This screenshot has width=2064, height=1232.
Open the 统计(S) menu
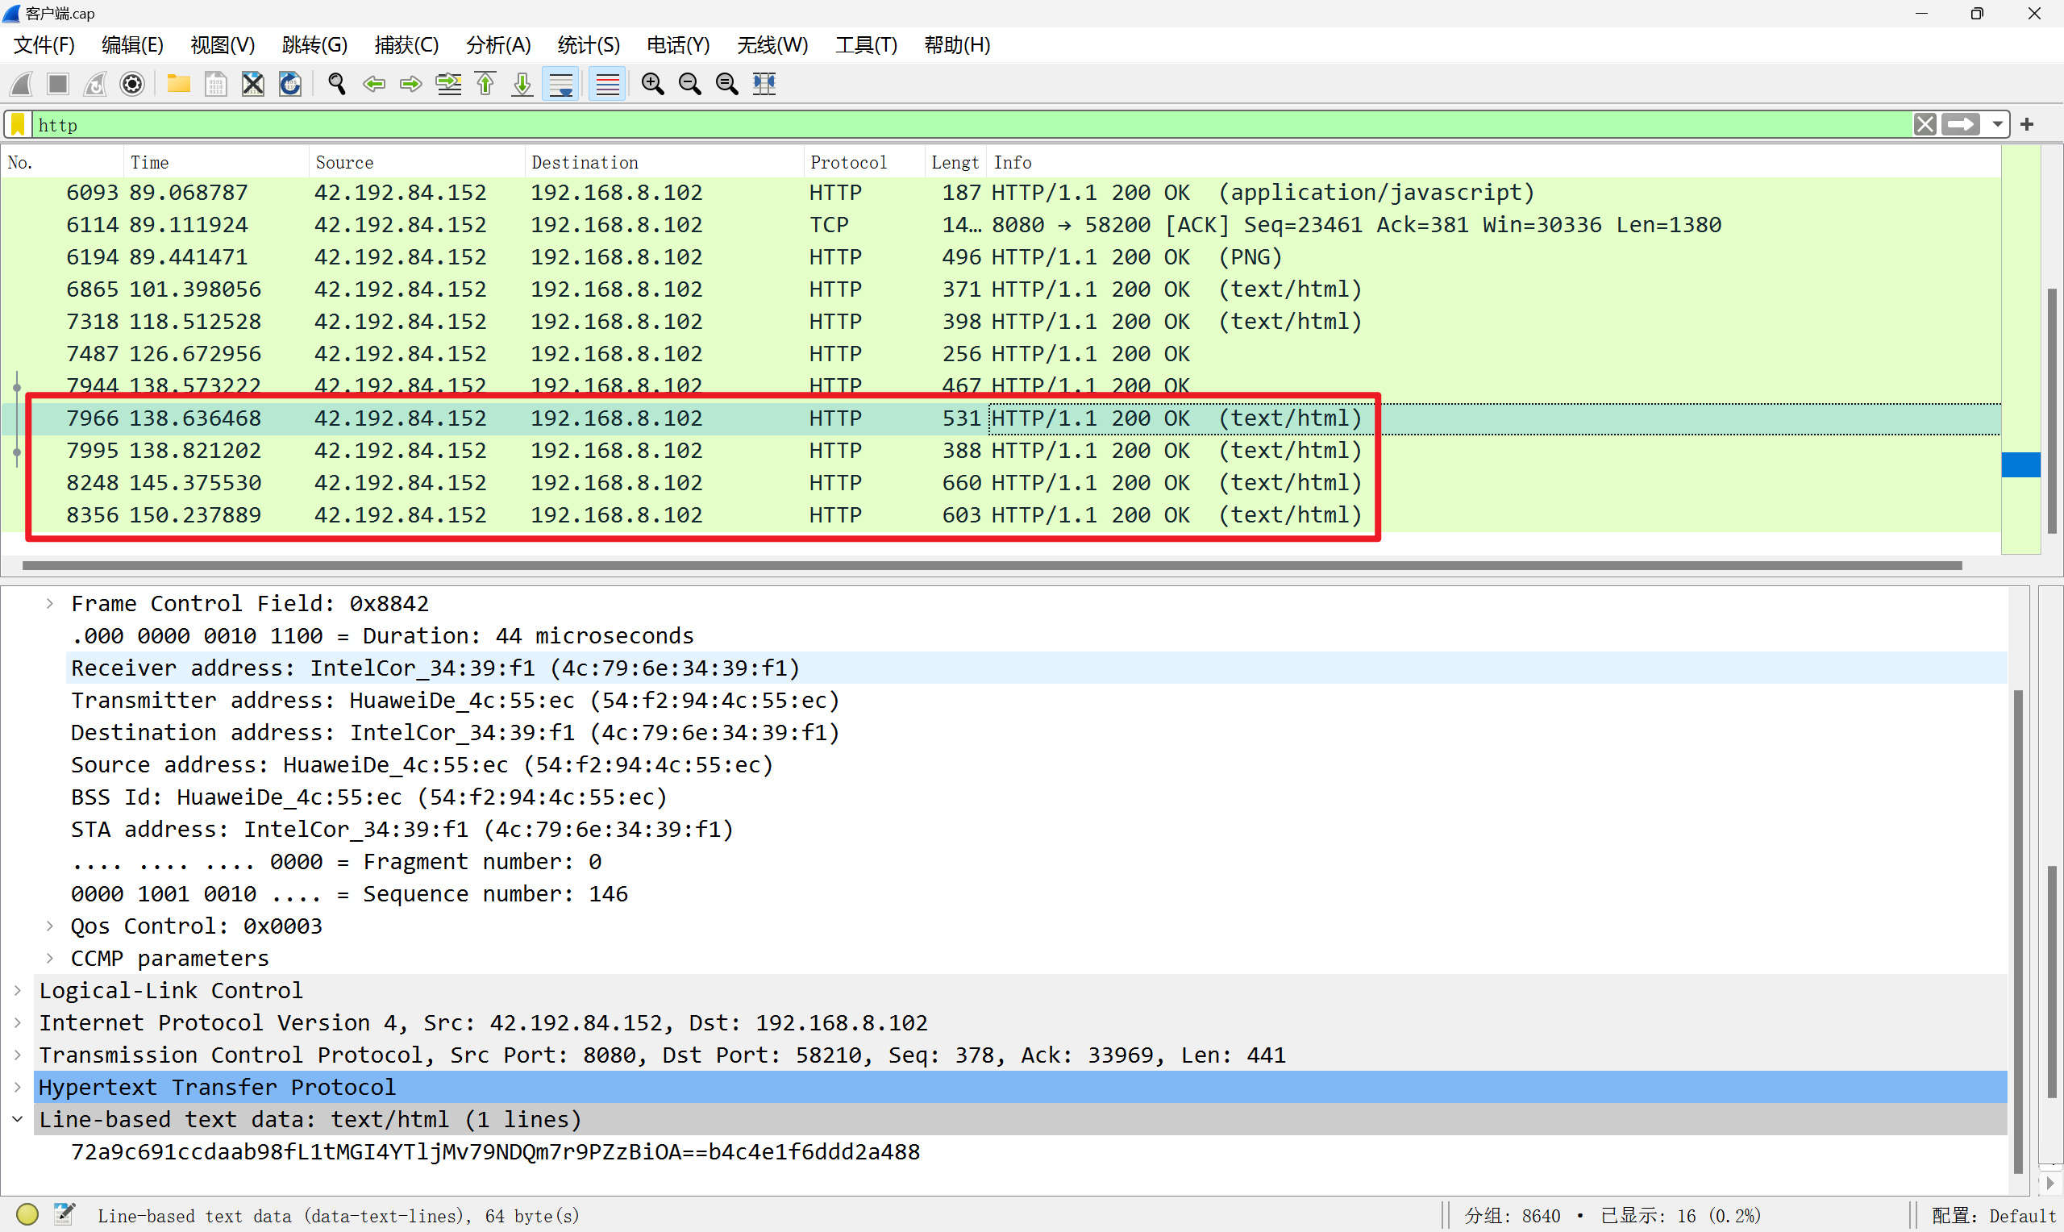point(589,45)
